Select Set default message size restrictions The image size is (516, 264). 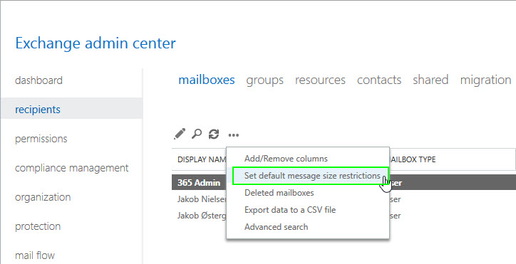coord(311,176)
